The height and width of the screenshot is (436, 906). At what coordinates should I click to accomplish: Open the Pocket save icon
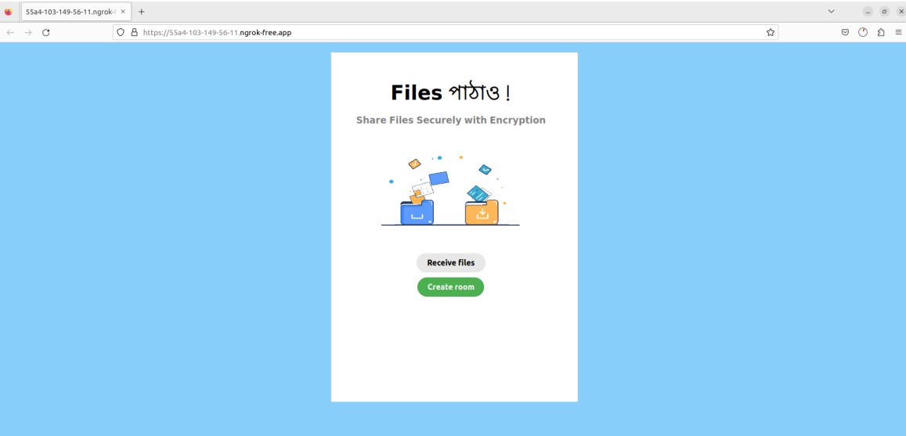(x=845, y=32)
